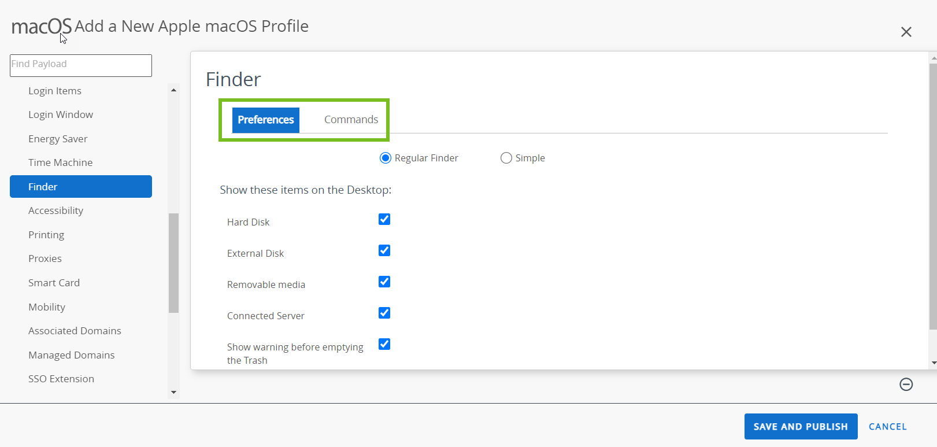937x447 pixels.
Task: Uncheck the External Disk checkbox
Action: [x=384, y=250]
